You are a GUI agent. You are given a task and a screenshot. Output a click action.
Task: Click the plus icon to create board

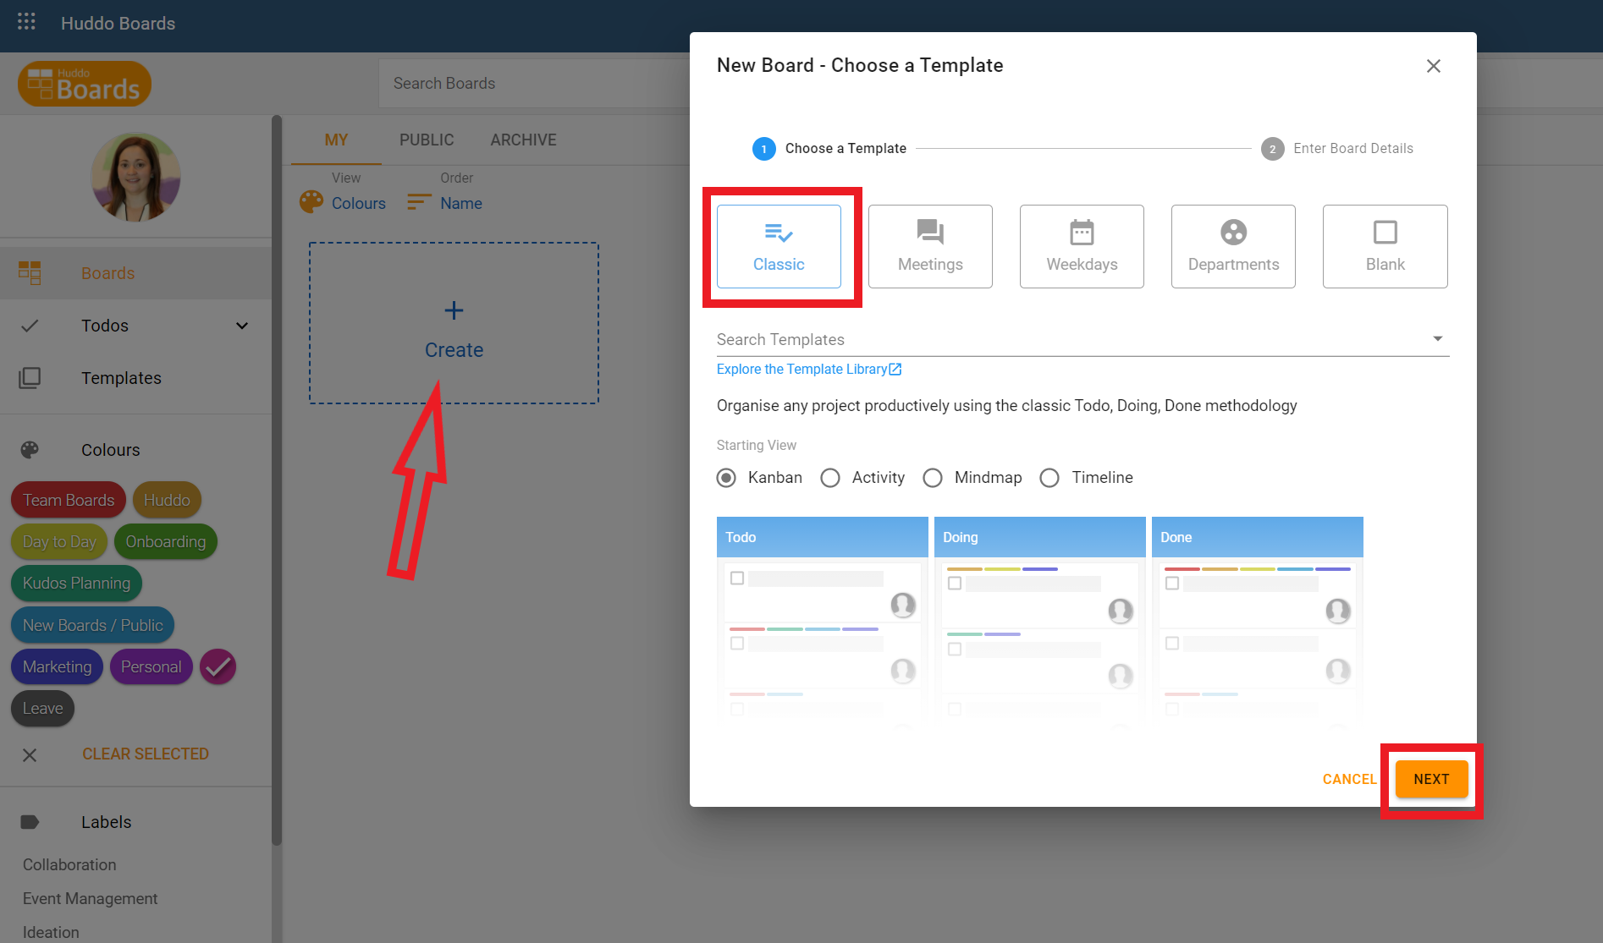tap(454, 310)
